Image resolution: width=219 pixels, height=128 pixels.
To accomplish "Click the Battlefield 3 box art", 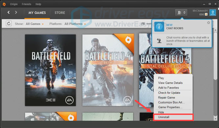I will click(x=50, y=70).
